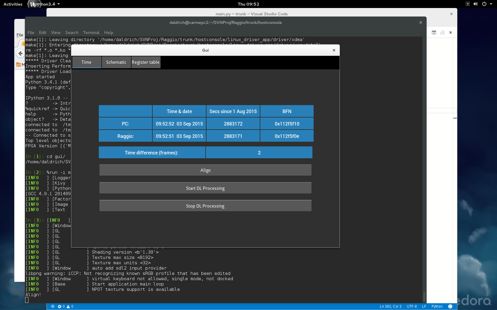Click PC time 09:52:52 03 Sep 2015

pos(179,124)
